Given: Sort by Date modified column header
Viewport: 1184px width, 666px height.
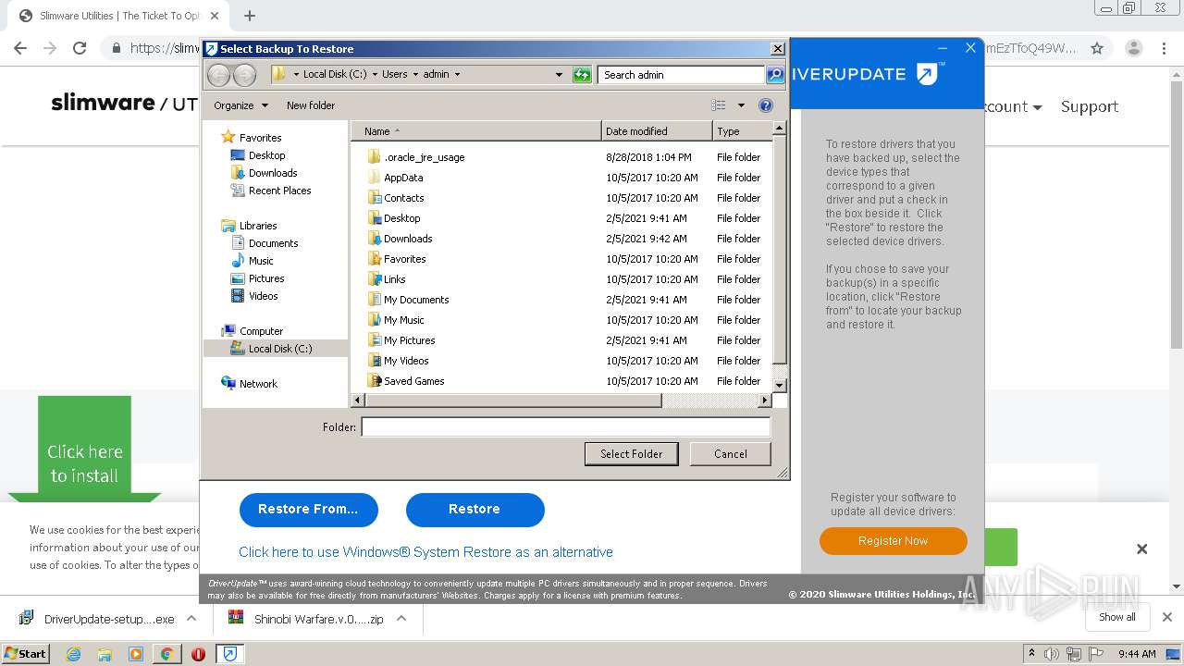Looking at the screenshot, I should (x=657, y=131).
